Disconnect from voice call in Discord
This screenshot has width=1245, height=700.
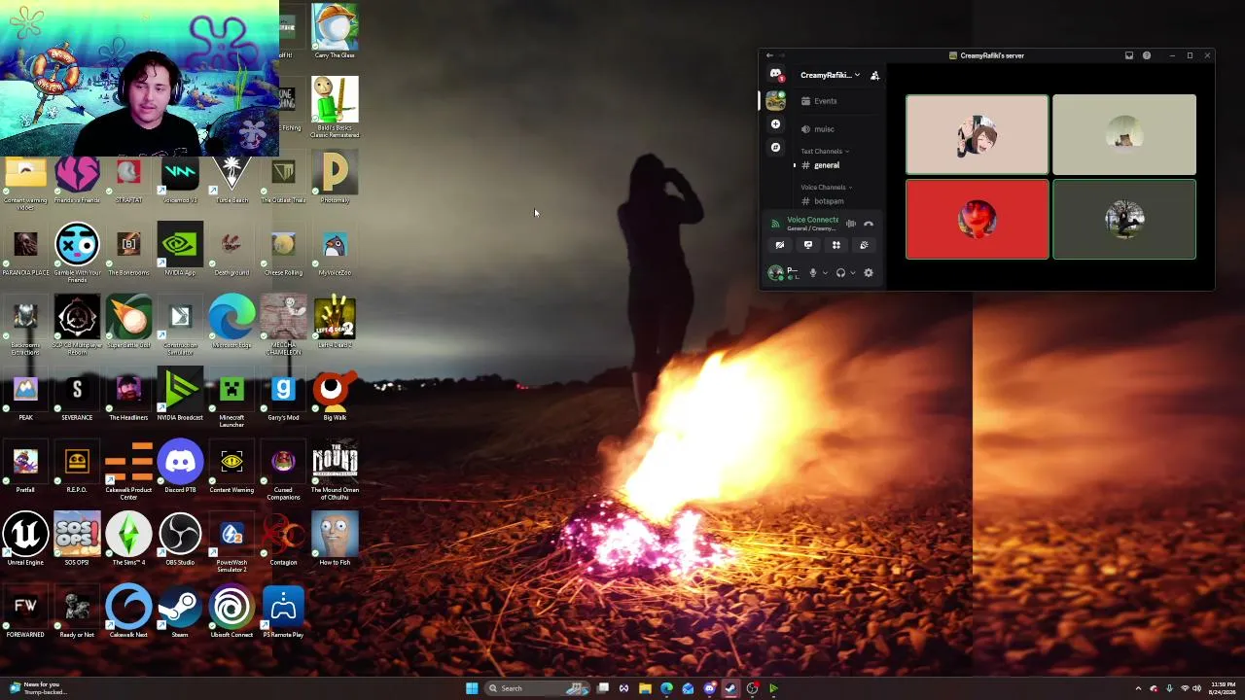pos(869,224)
